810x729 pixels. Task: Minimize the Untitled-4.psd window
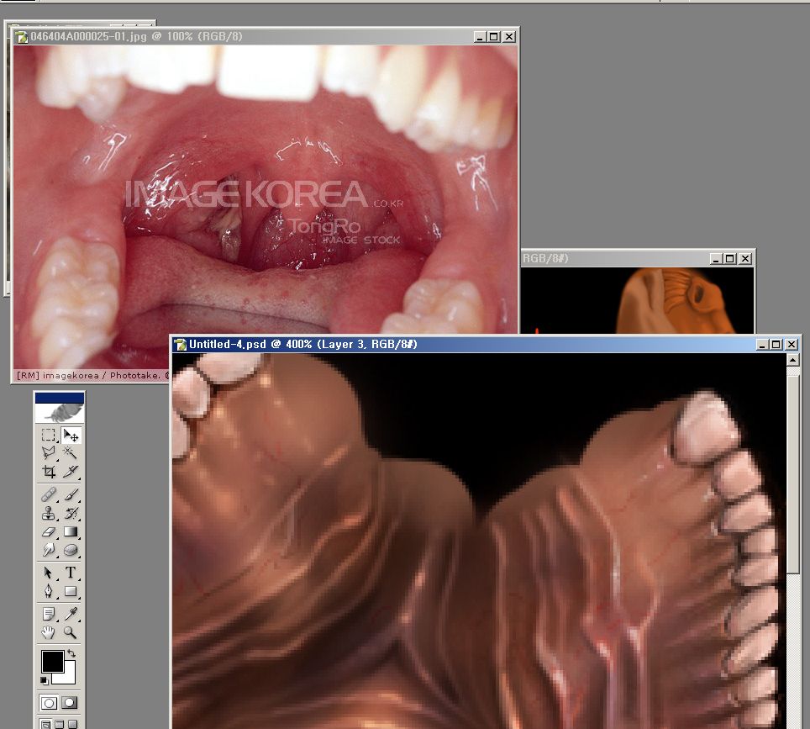762,345
